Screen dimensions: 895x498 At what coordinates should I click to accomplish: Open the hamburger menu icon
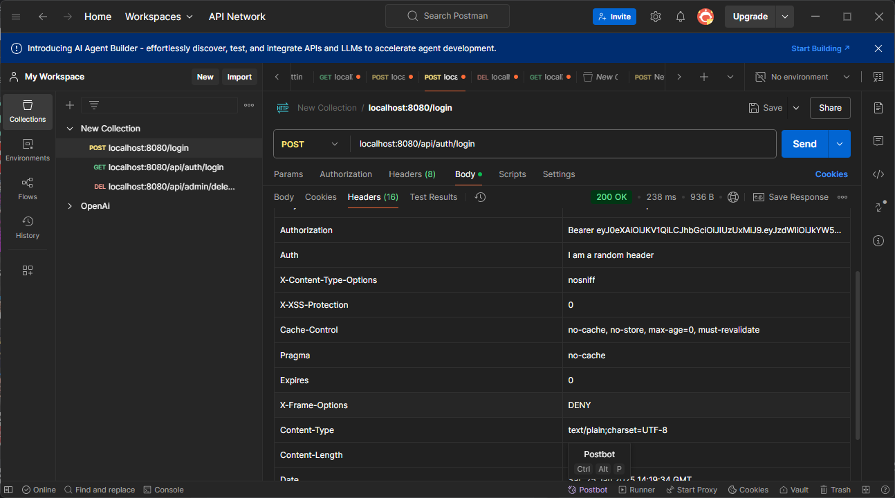(x=16, y=17)
